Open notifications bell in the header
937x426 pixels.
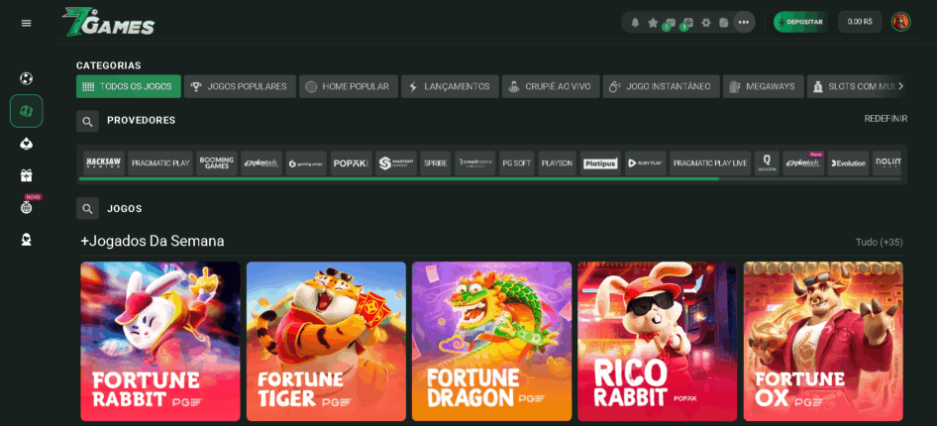[635, 23]
